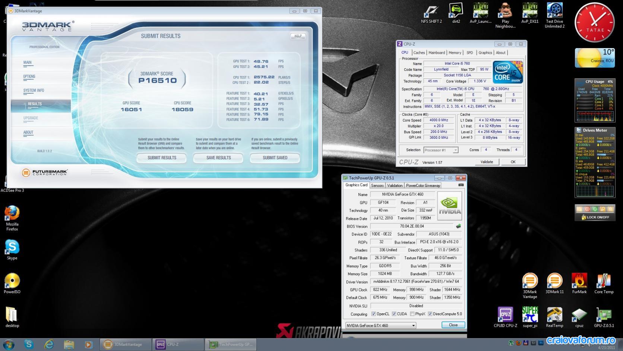Open the SPD tab in CPU-Z
The width and height of the screenshot is (623, 351).
pyautogui.click(x=470, y=53)
